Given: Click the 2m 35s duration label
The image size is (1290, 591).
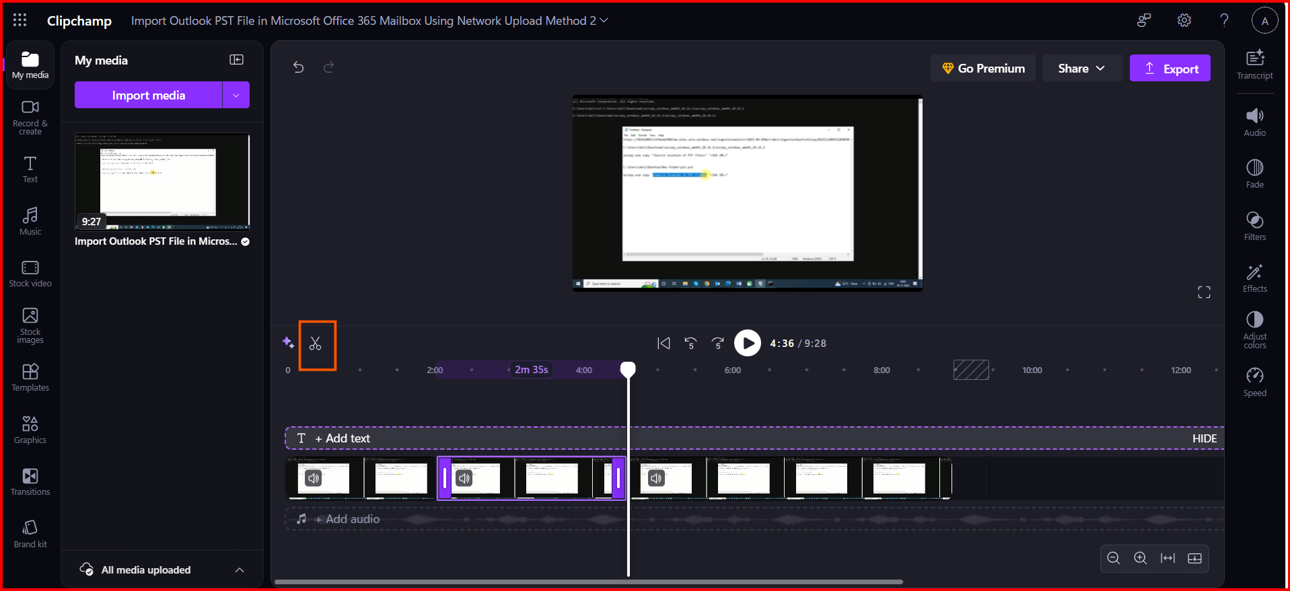Looking at the screenshot, I should [x=532, y=369].
